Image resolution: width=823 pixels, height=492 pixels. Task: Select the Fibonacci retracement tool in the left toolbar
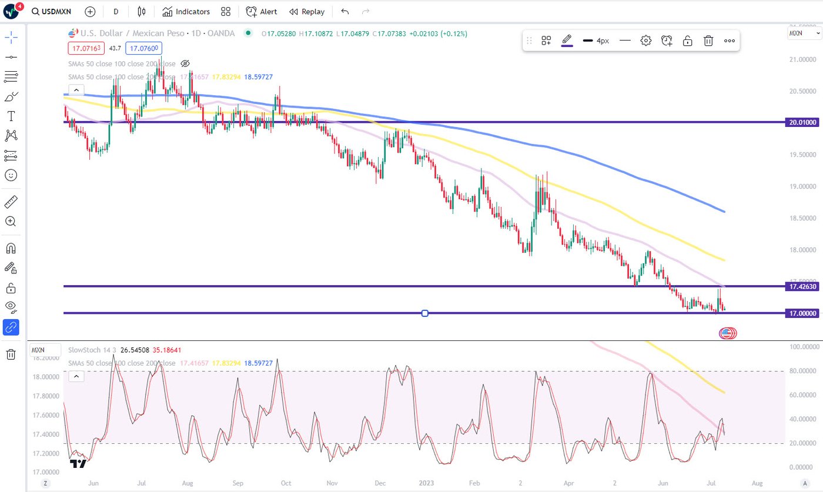11,76
